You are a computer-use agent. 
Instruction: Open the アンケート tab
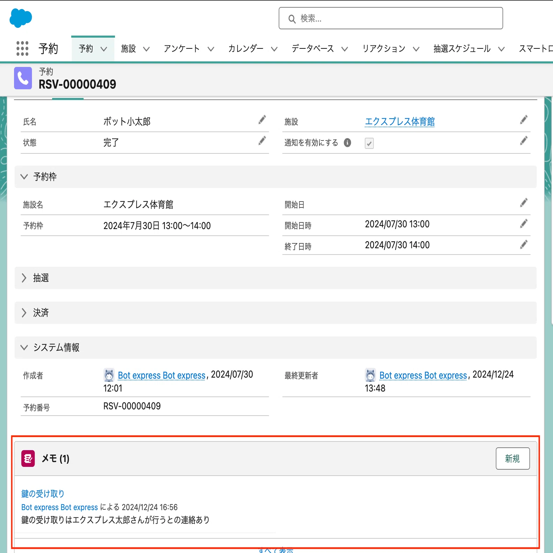pos(182,48)
